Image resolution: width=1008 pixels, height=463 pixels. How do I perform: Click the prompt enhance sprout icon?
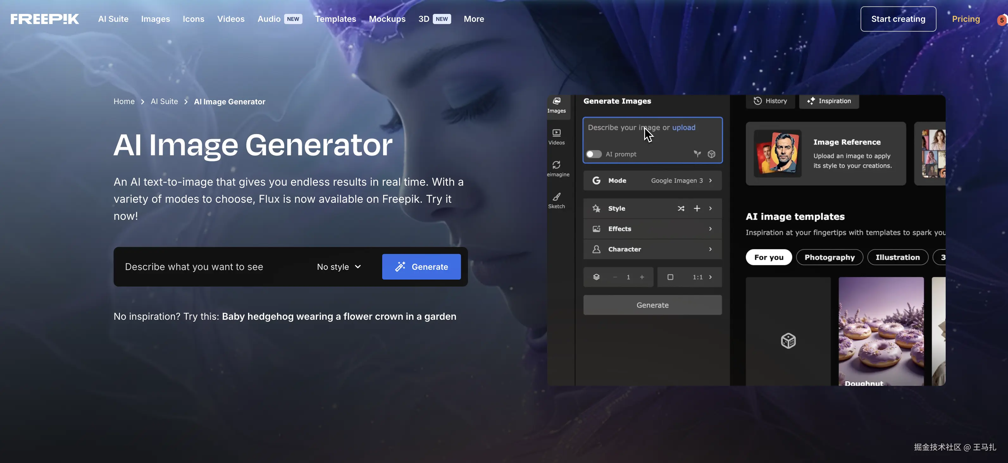click(697, 154)
